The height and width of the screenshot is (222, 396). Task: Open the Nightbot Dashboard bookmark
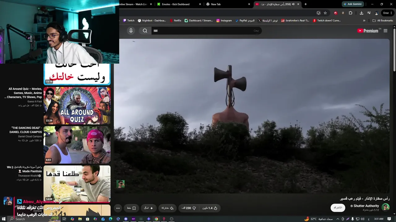tap(152, 21)
